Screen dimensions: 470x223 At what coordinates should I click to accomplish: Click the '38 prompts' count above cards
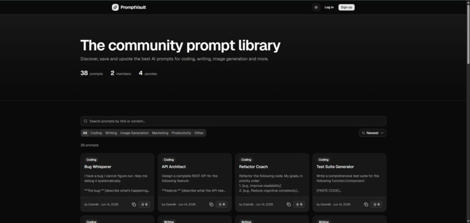pos(89,145)
